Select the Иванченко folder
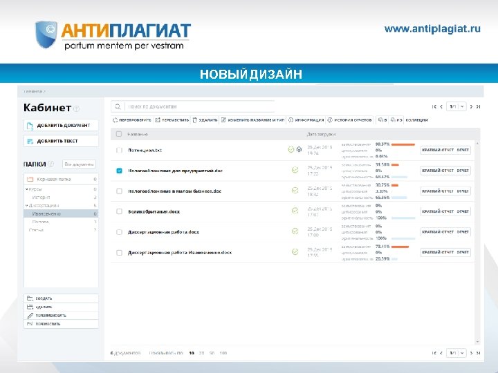 click(61, 213)
